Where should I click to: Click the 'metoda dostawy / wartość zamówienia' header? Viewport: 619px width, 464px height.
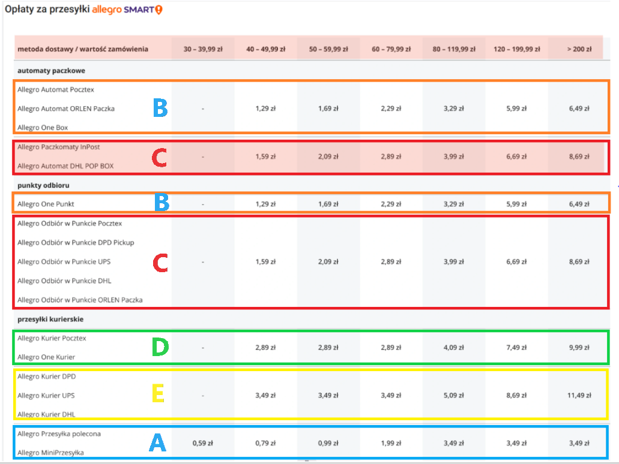pos(83,49)
